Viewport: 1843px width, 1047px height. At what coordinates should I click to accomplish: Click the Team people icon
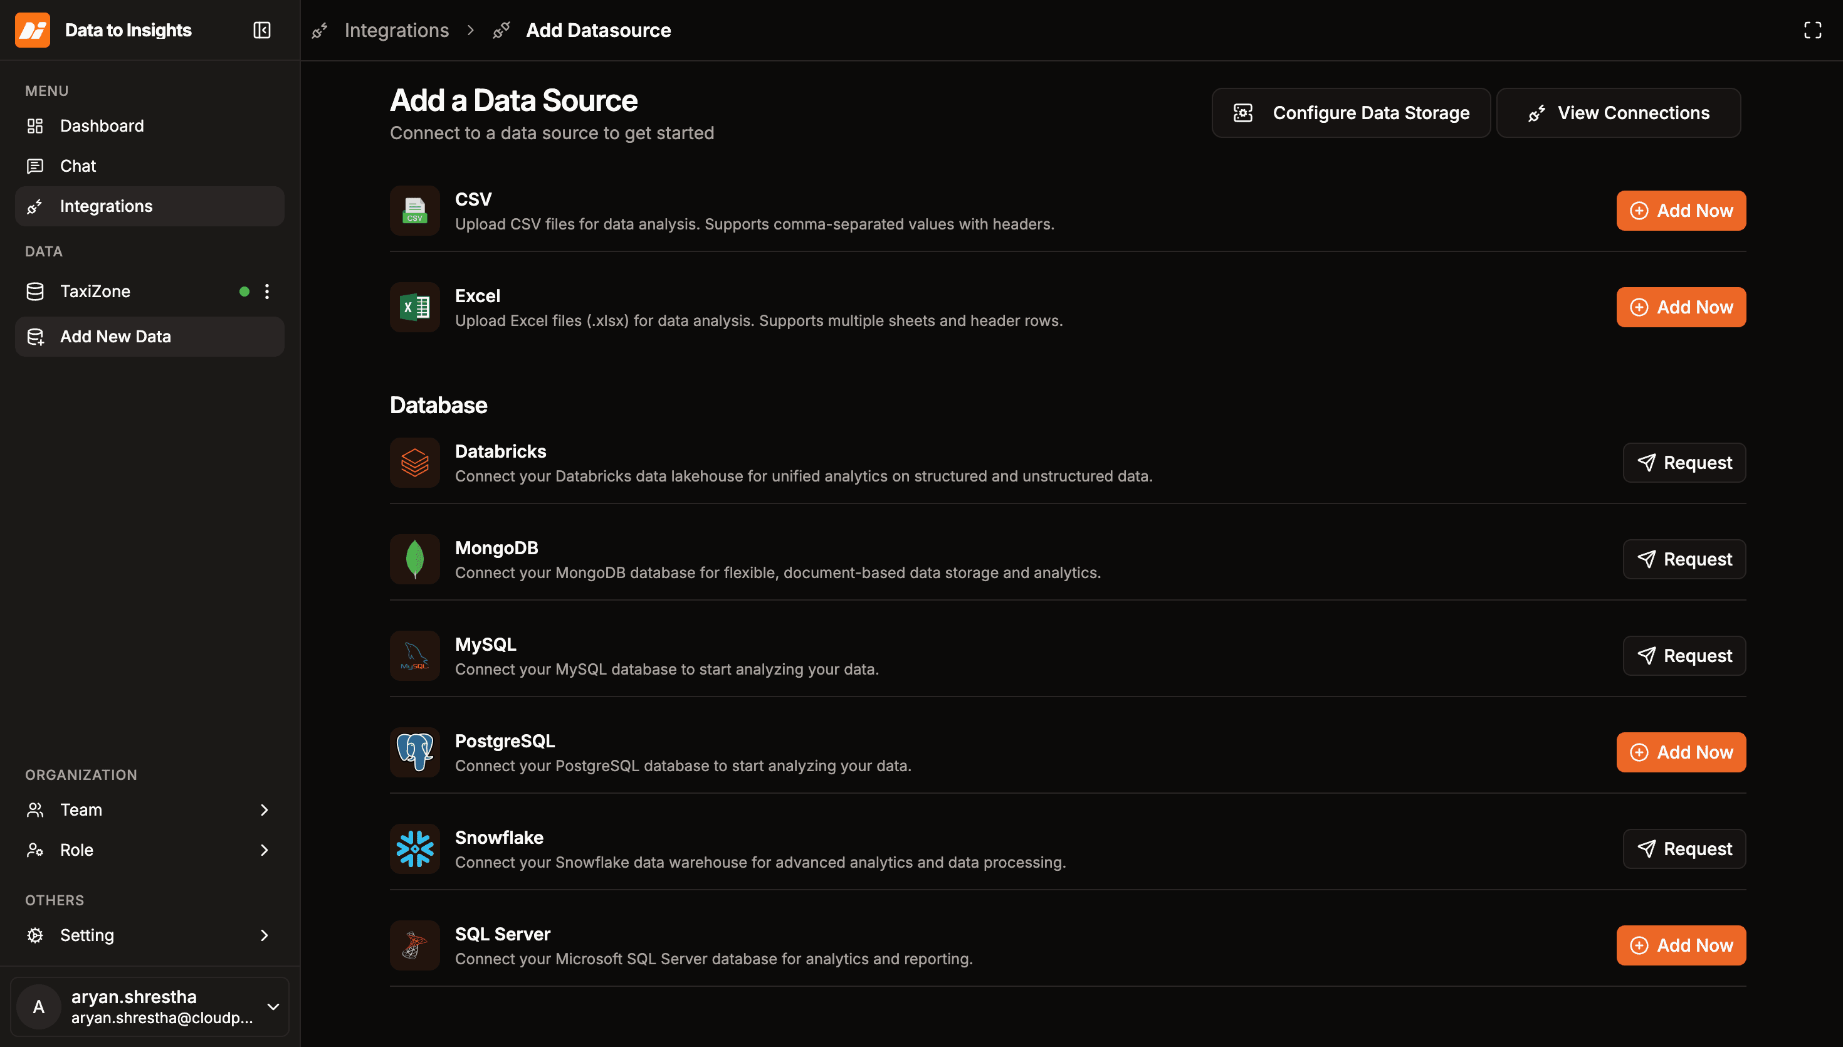pyautogui.click(x=35, y=809)
